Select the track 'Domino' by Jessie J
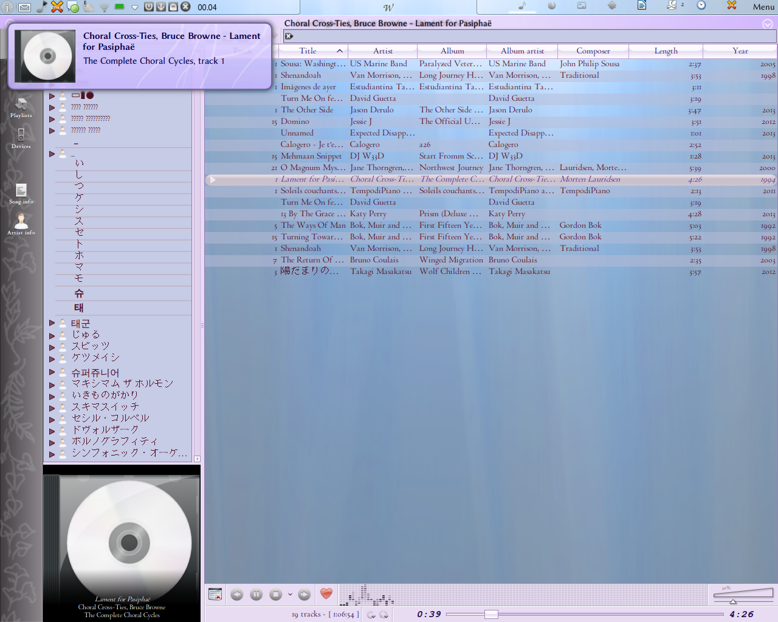 tap(491, 121)
